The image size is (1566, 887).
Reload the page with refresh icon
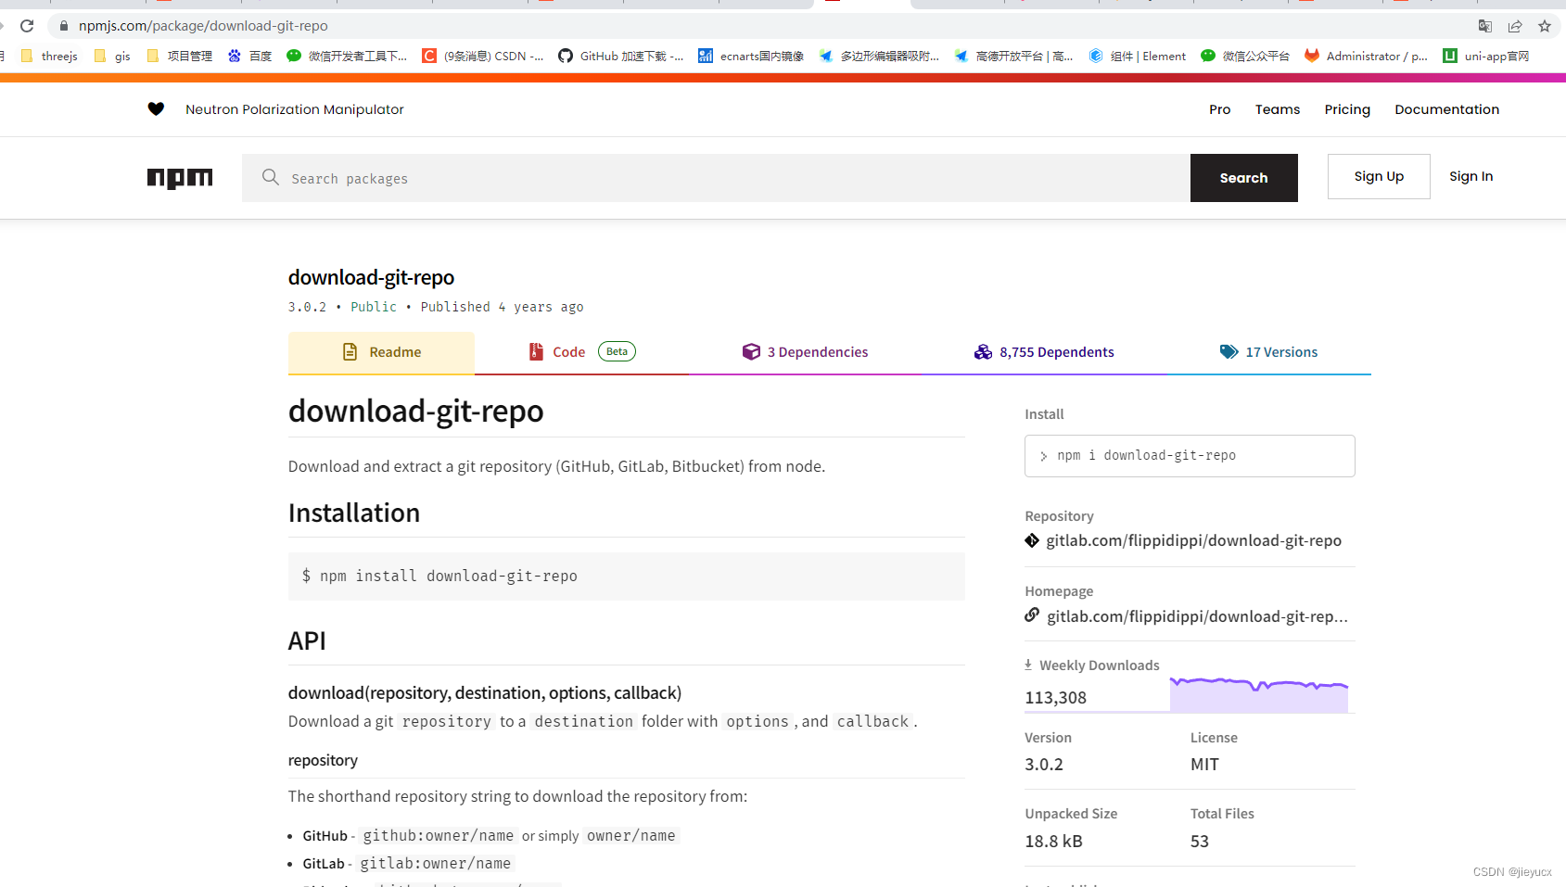27,26
